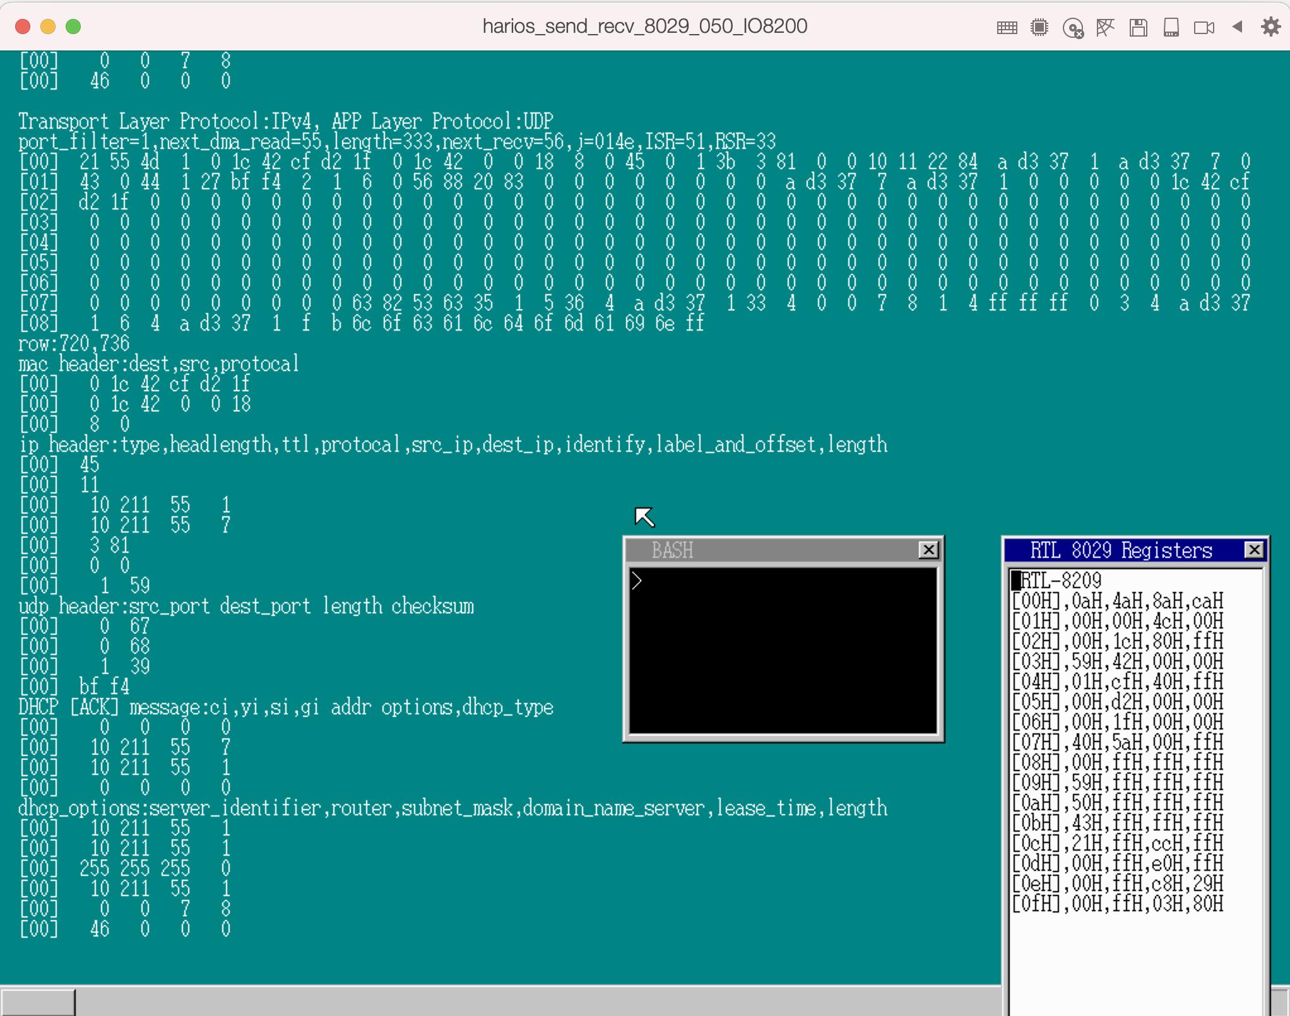Click the macOS yellow minimize button
Image resolution: width=1290 pixels, height=1016 pixels.
pos(48,27)
